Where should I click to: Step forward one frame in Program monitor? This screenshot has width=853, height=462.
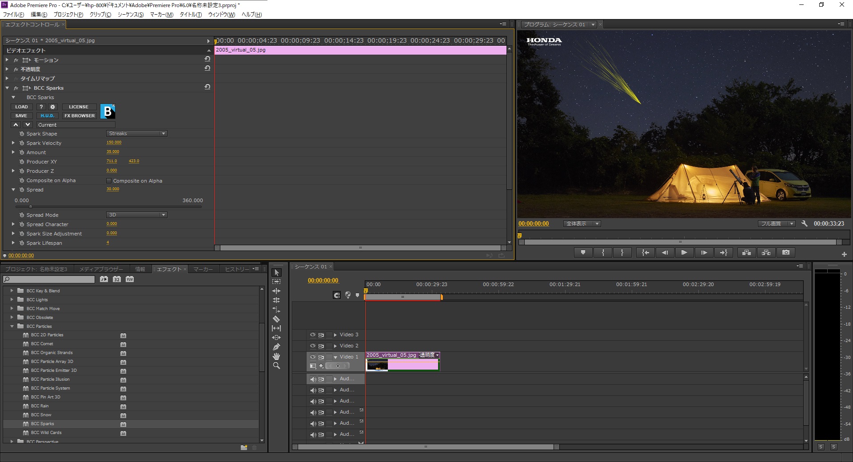(704, 252)
